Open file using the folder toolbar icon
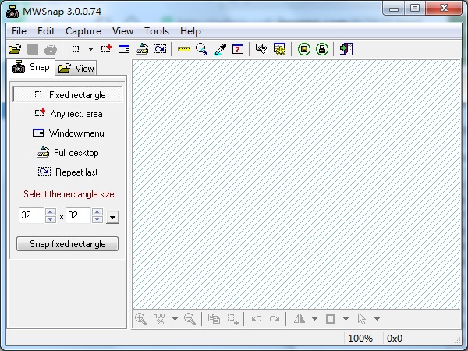 (x=15, y=49)
